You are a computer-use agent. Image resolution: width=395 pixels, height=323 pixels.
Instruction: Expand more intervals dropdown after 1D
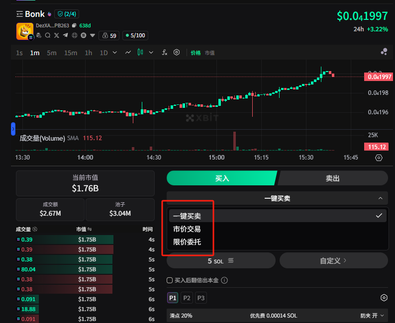point(115,53)
